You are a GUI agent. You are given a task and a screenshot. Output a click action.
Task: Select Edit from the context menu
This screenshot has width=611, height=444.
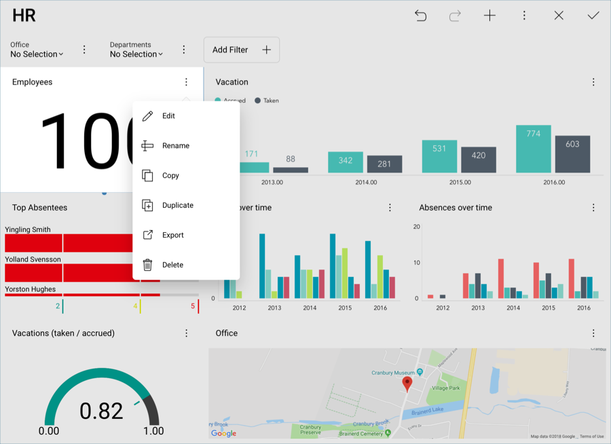coord(168,116)
